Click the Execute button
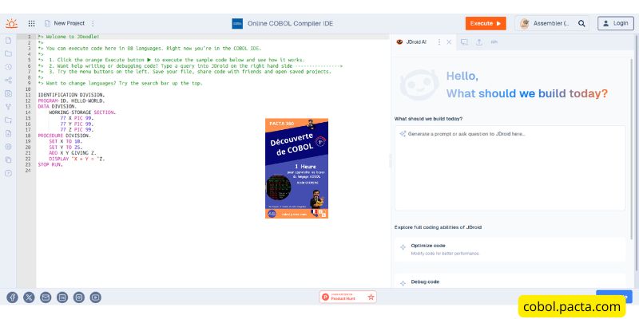Image resolution: width=639 pixels, height=319 pixels. (486, 23)
